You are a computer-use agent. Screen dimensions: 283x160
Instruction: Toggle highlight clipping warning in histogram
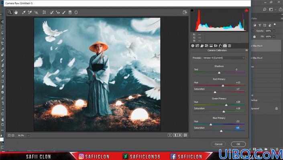[x=246, y=10]
